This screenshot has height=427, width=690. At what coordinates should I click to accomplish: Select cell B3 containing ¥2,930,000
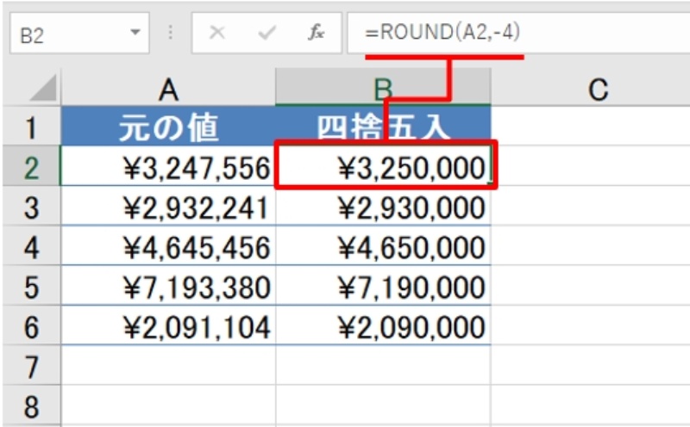tap(383, 207)
